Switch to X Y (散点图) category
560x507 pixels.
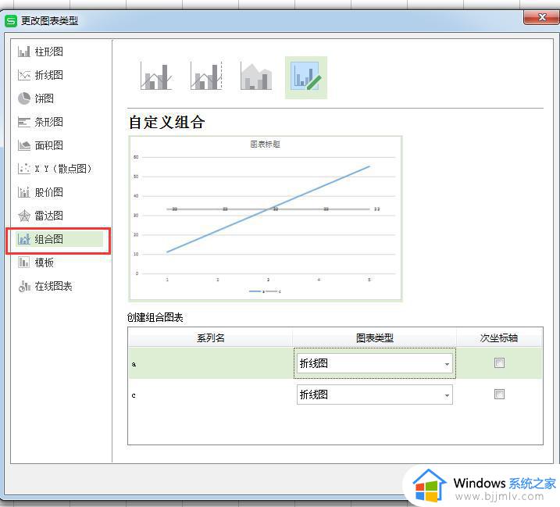click(63, 169)
